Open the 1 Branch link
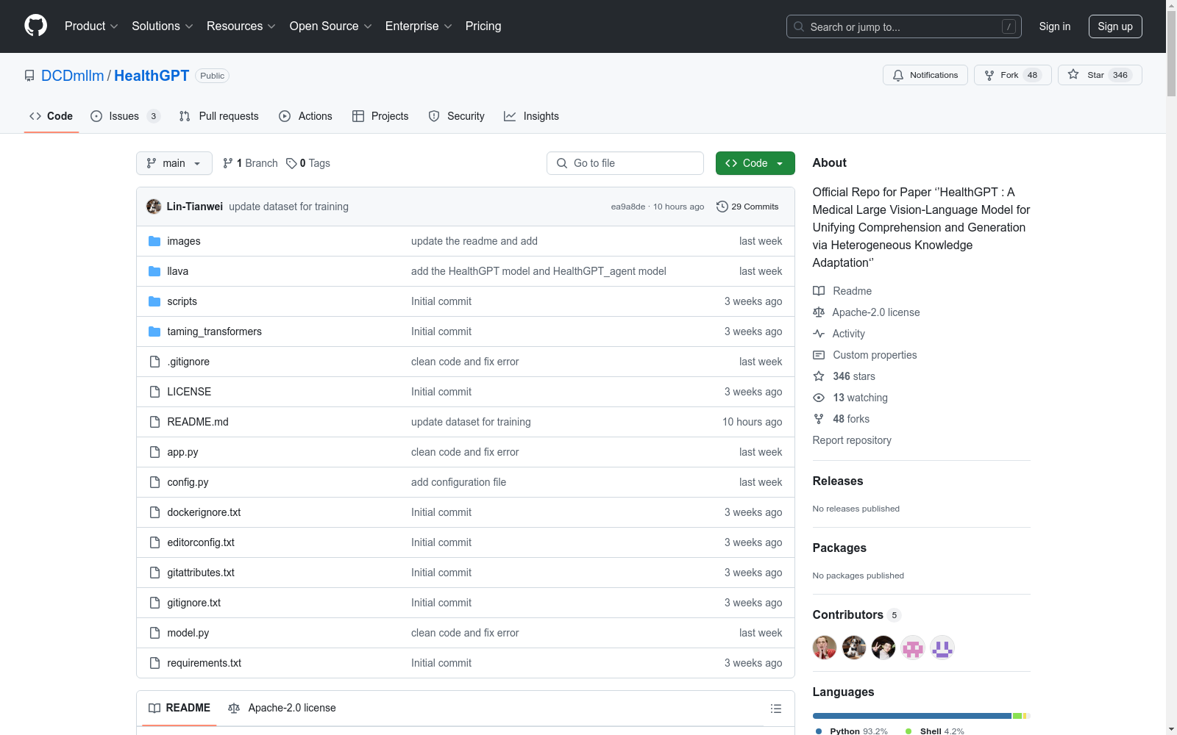The image size is (1177, 735). coord(250,163)
